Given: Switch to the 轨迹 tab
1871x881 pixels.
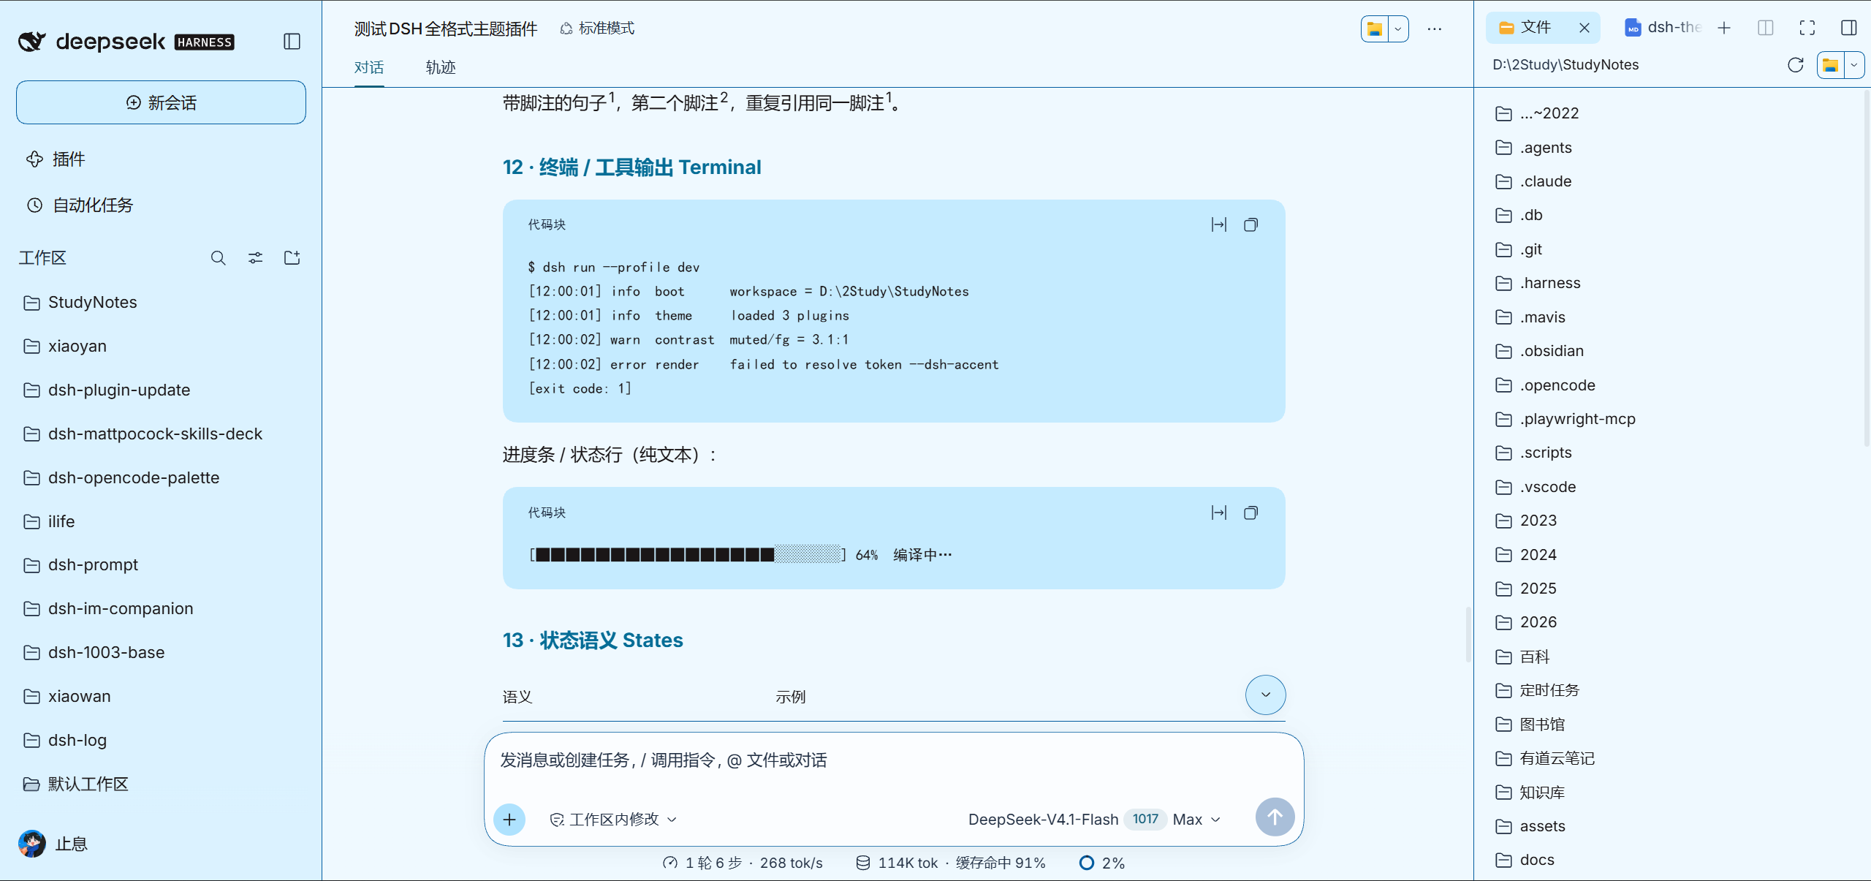Looking at the screenshot, I should pos(441,67).
